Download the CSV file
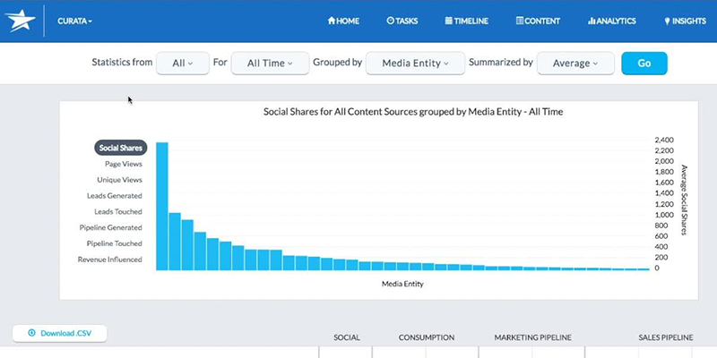Image resolution: width=717 pixels, height=358 pixels. [x=59, y=333]
